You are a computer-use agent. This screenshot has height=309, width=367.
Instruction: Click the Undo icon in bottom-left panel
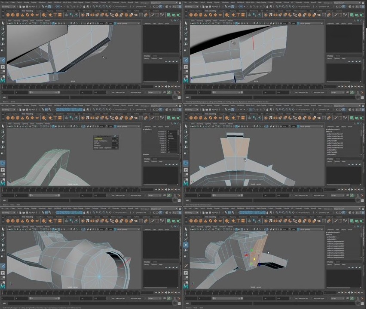pos(30,213)
